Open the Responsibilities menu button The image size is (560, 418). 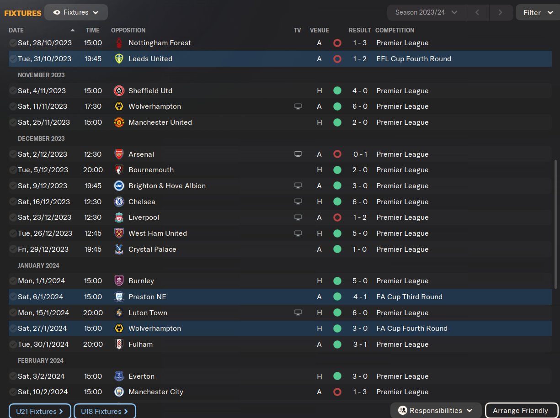[436, 411]
